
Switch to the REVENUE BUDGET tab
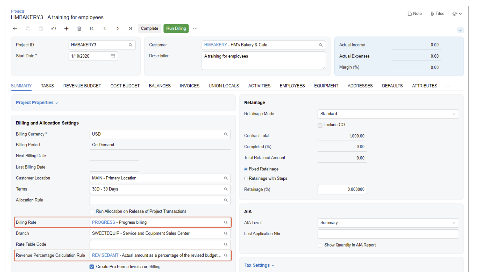click(82, 86)
